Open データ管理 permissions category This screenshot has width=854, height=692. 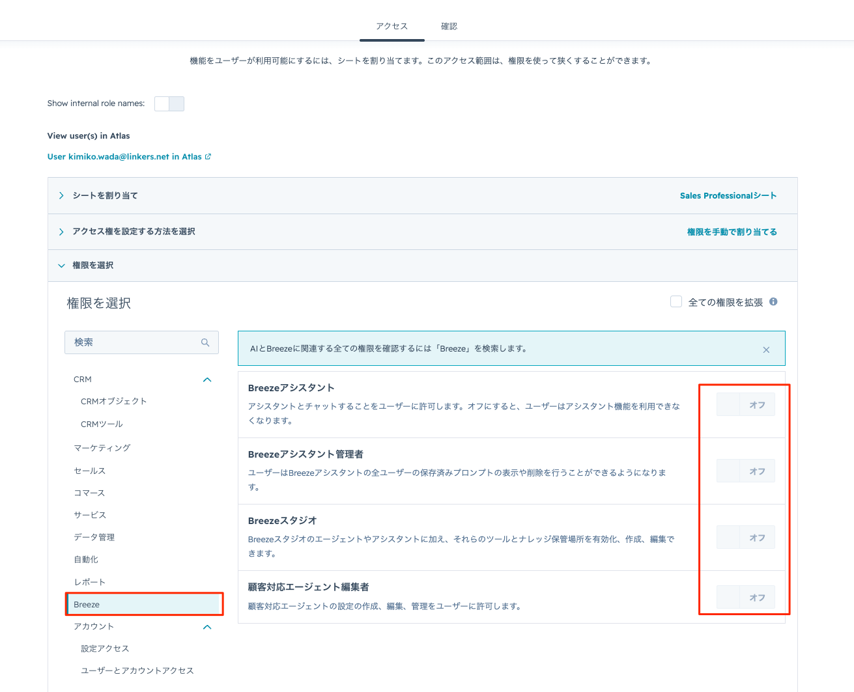[94, 537]
